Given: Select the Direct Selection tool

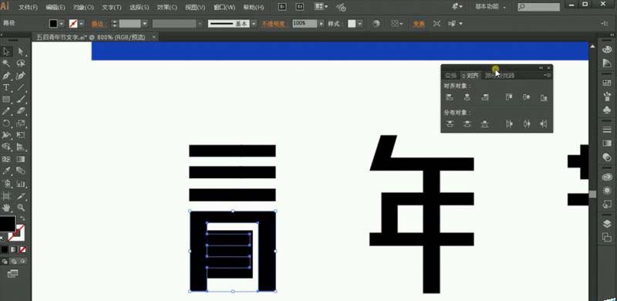Looking at the screenshot, I should pos(21,51).
